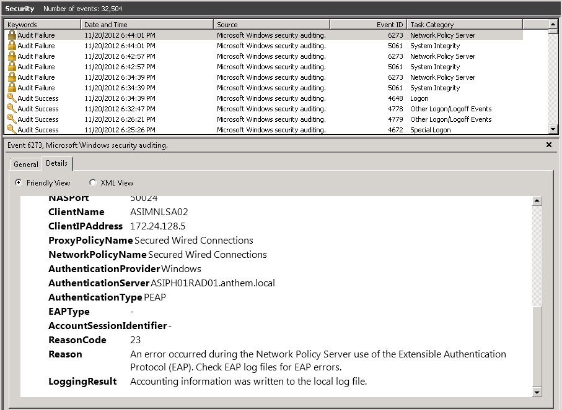This screenshot has height=410, width=562.
Task: Select the Details tab
Action: [x=56, y=164]
